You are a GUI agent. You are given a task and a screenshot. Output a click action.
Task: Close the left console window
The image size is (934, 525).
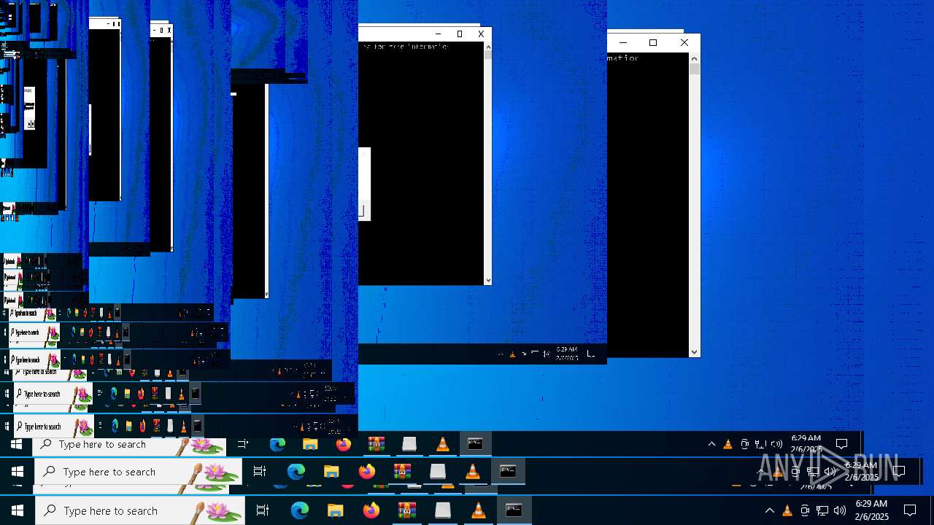coord(481,34)
